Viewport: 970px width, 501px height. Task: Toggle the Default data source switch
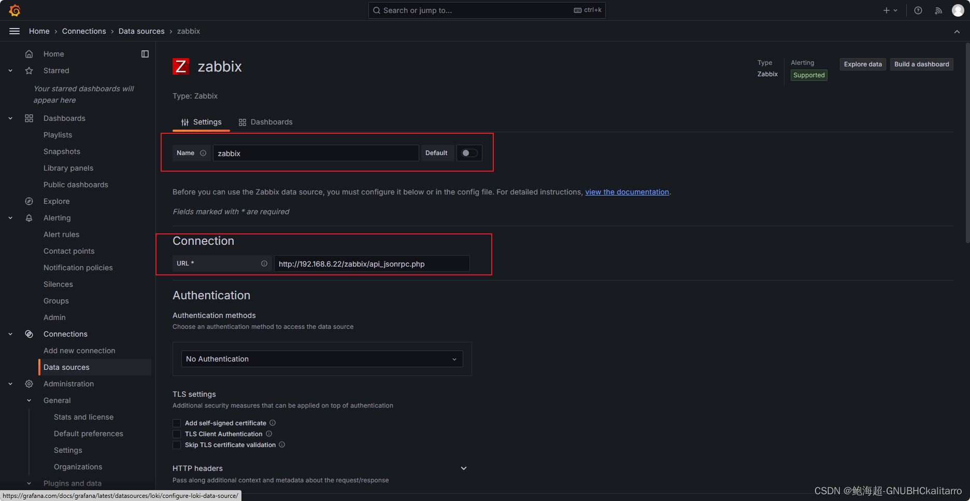tap(469, 153)
